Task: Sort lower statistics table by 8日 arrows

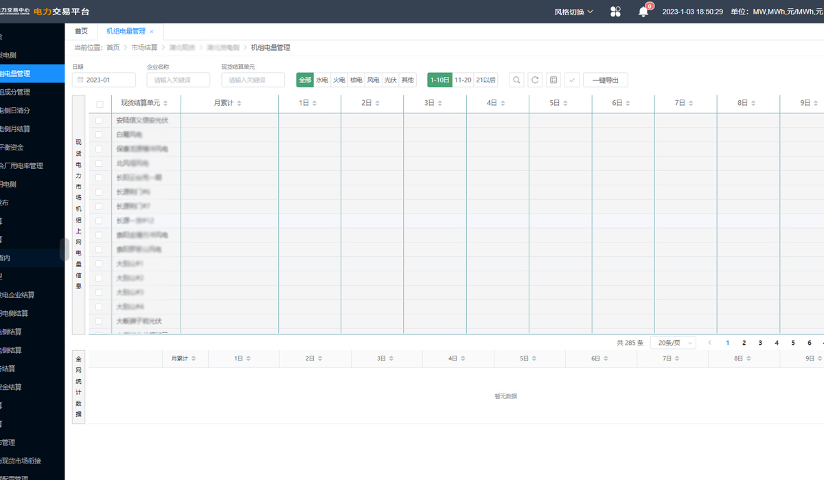Action: point(748,358)
